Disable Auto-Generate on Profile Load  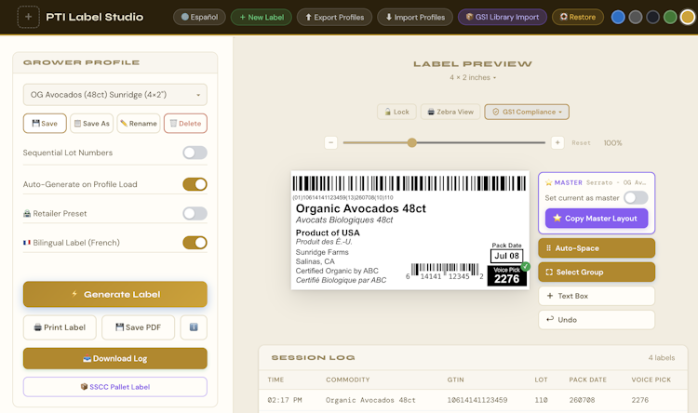coord(195,184)
